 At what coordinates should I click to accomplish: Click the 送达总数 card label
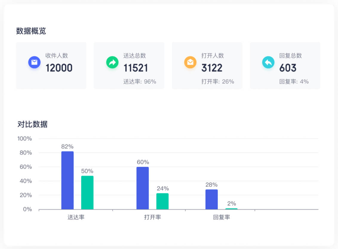pyautogui.click(x=135, y=56)
